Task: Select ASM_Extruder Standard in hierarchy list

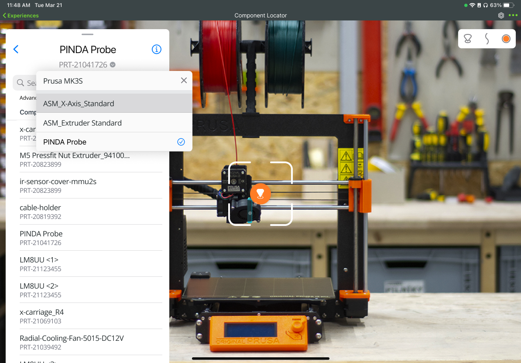Action: [x=114, y=123]
